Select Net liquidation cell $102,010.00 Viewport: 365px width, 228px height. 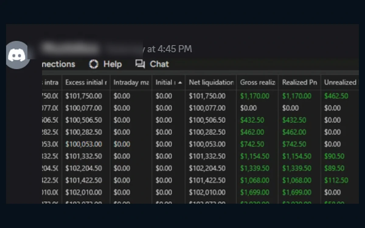point(207,192)
